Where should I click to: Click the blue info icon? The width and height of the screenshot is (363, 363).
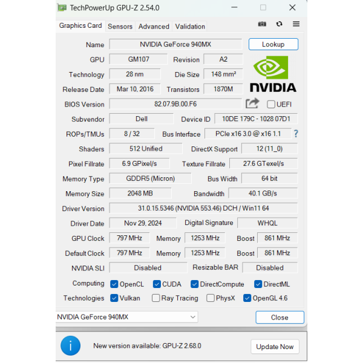pyautogui.click(x=70, y=345)
